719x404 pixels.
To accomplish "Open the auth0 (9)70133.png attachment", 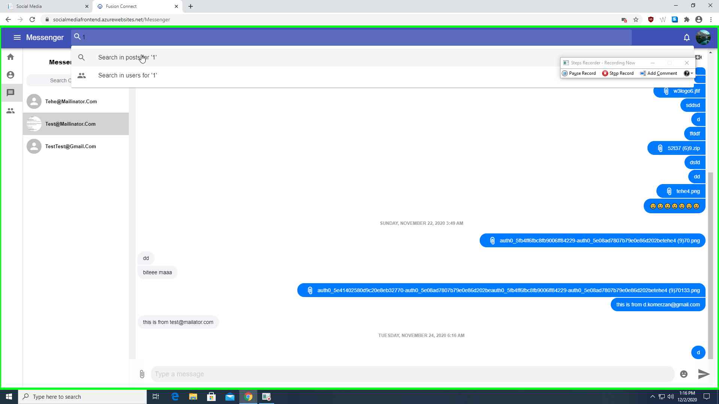I will pos(501,290).
